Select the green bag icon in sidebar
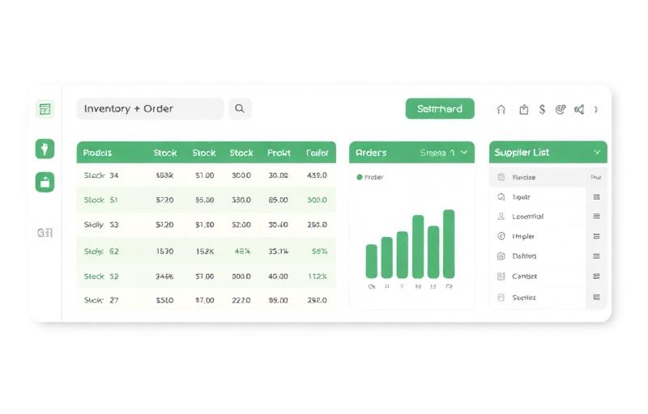 45,182
